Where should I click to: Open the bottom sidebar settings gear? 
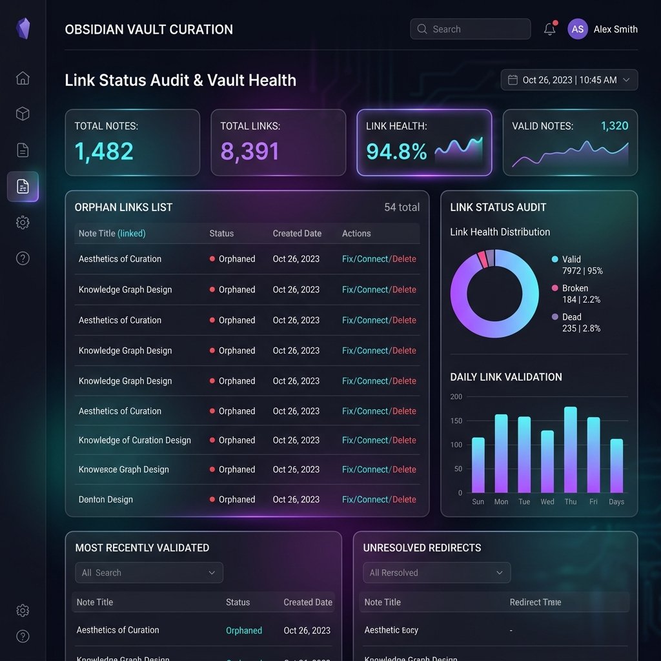23,611
